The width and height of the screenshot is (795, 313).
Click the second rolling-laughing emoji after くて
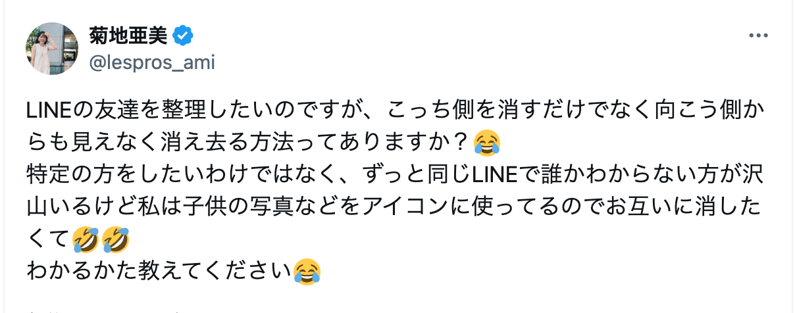coord(116,240)
